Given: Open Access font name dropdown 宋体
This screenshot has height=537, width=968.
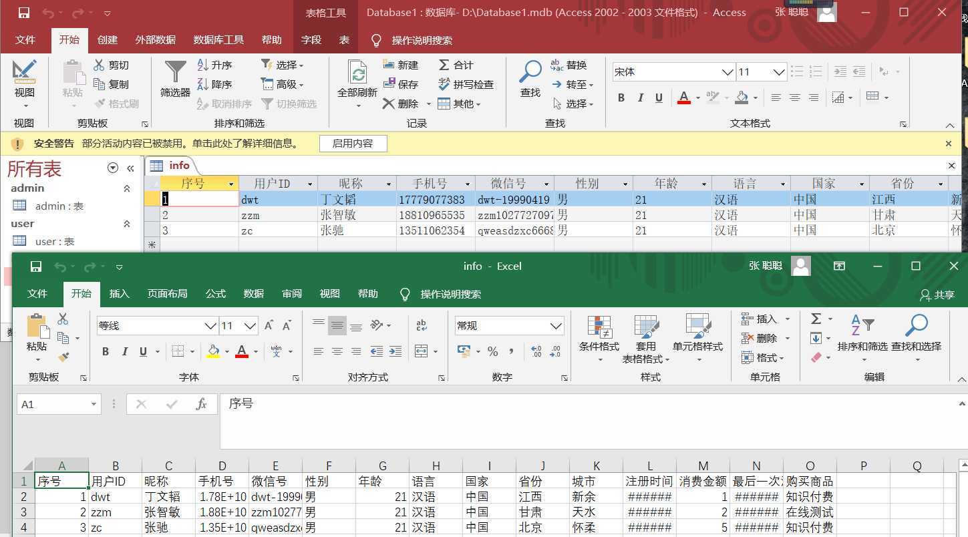Looking at the screenshot, I should 727,72.
